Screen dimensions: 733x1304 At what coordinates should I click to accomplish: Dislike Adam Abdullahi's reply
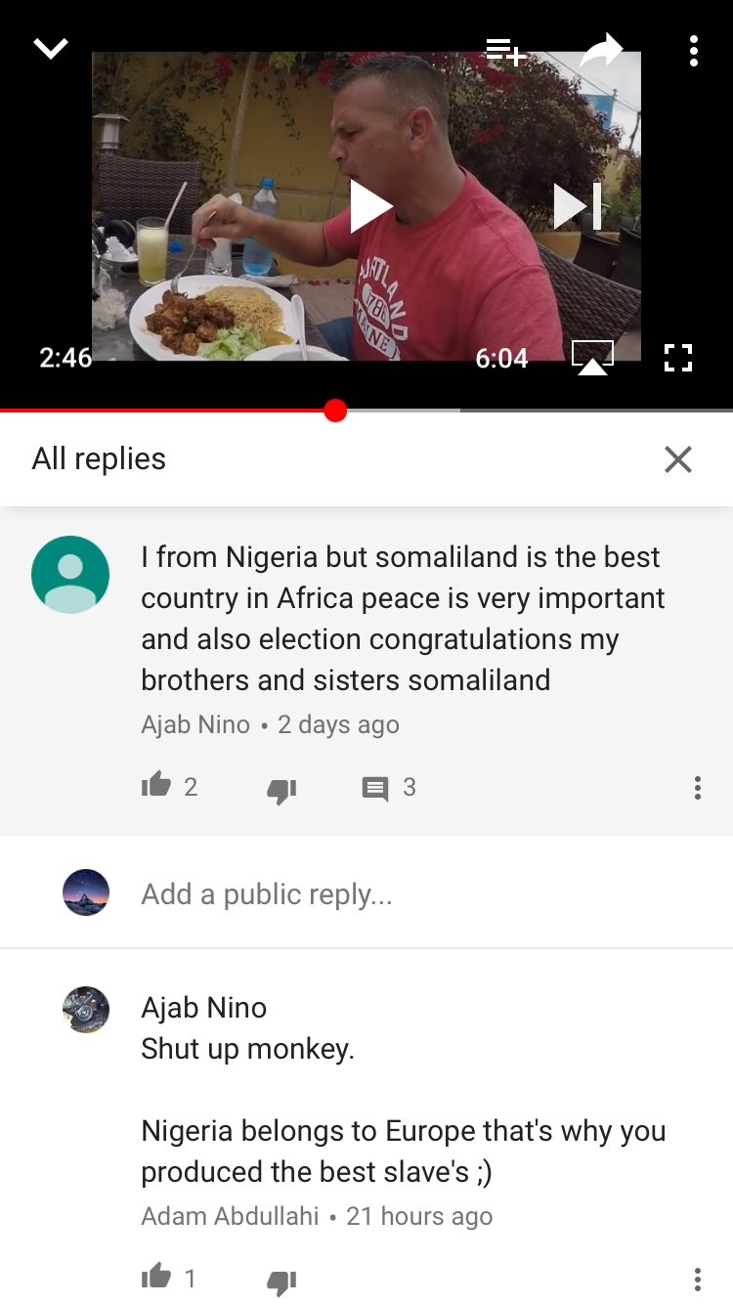(x=281, y=1281)
